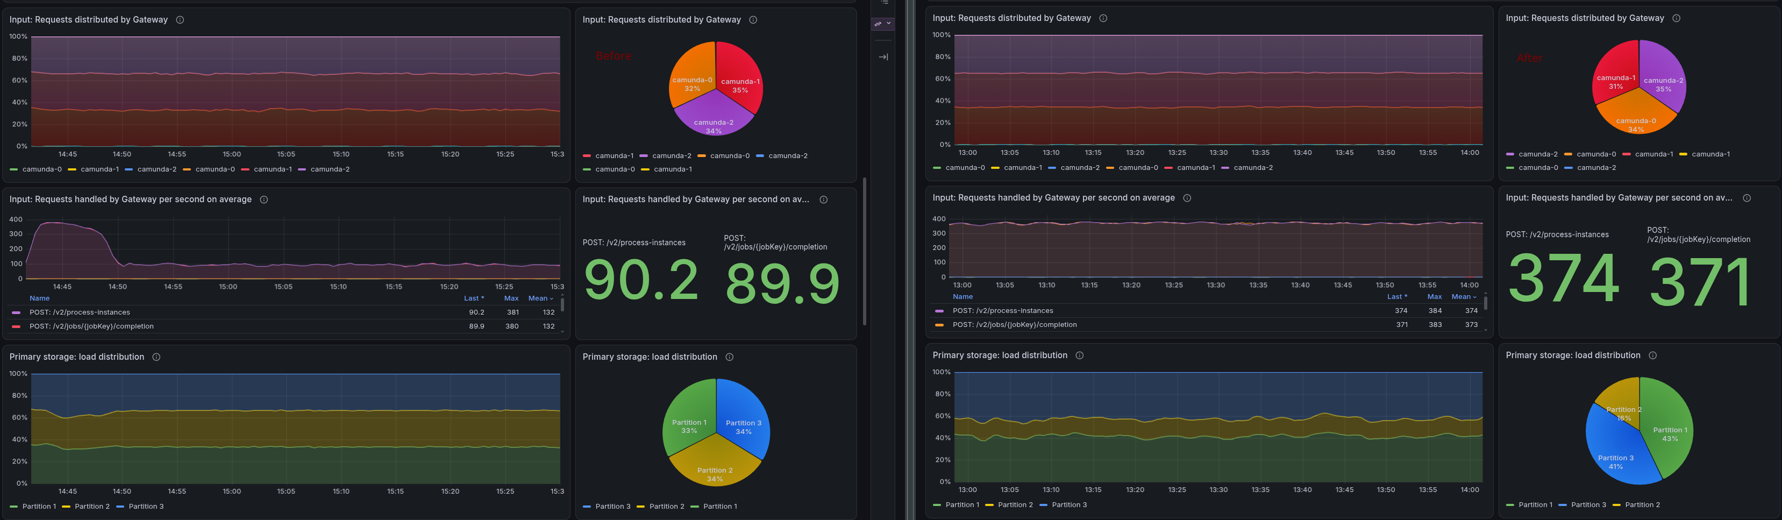The image size is (1782, 520).
Task: Open left Gateway distribution pie panel title menu
Action: (x=661, y=20)
